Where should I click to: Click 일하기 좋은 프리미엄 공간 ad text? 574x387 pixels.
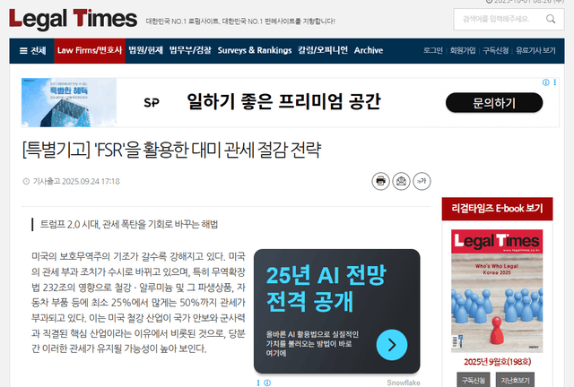[283, 101]
